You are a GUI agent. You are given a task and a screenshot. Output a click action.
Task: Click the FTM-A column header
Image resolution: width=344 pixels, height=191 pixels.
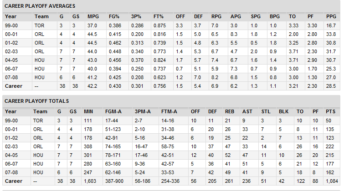pyautogui.click(x=169, y=112)
